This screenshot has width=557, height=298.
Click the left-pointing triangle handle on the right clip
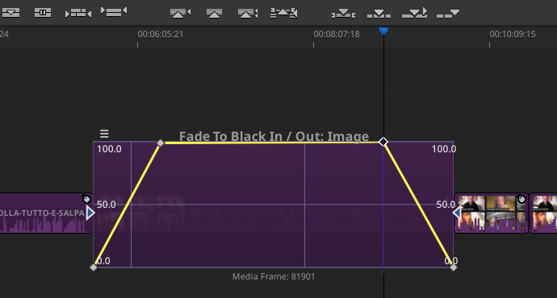pyautogui.click(x=457, y=213)
